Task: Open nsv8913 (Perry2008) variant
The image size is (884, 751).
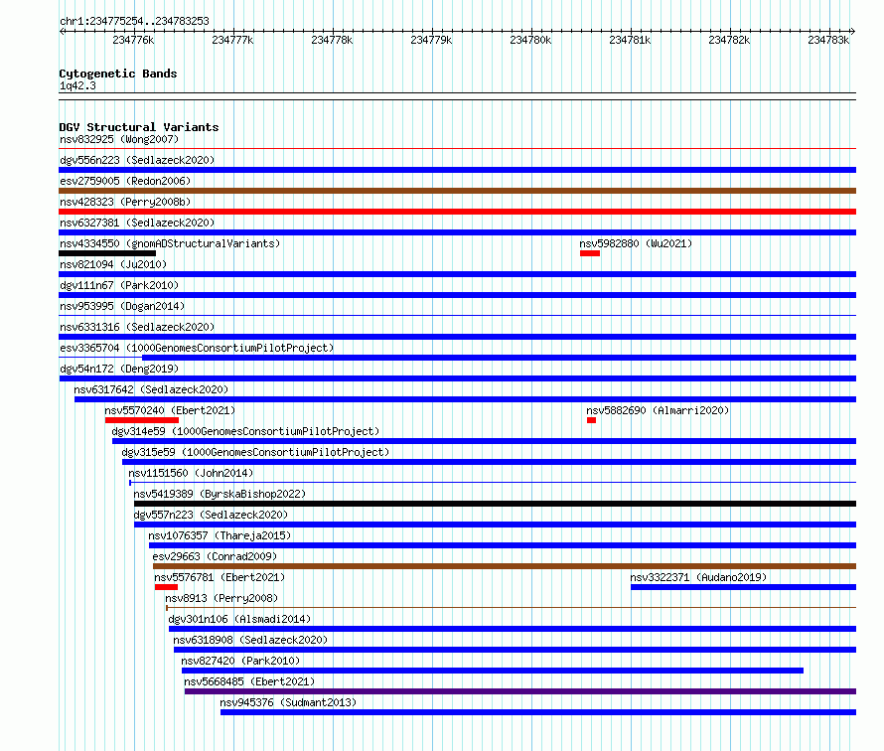Action: (221, 598)
